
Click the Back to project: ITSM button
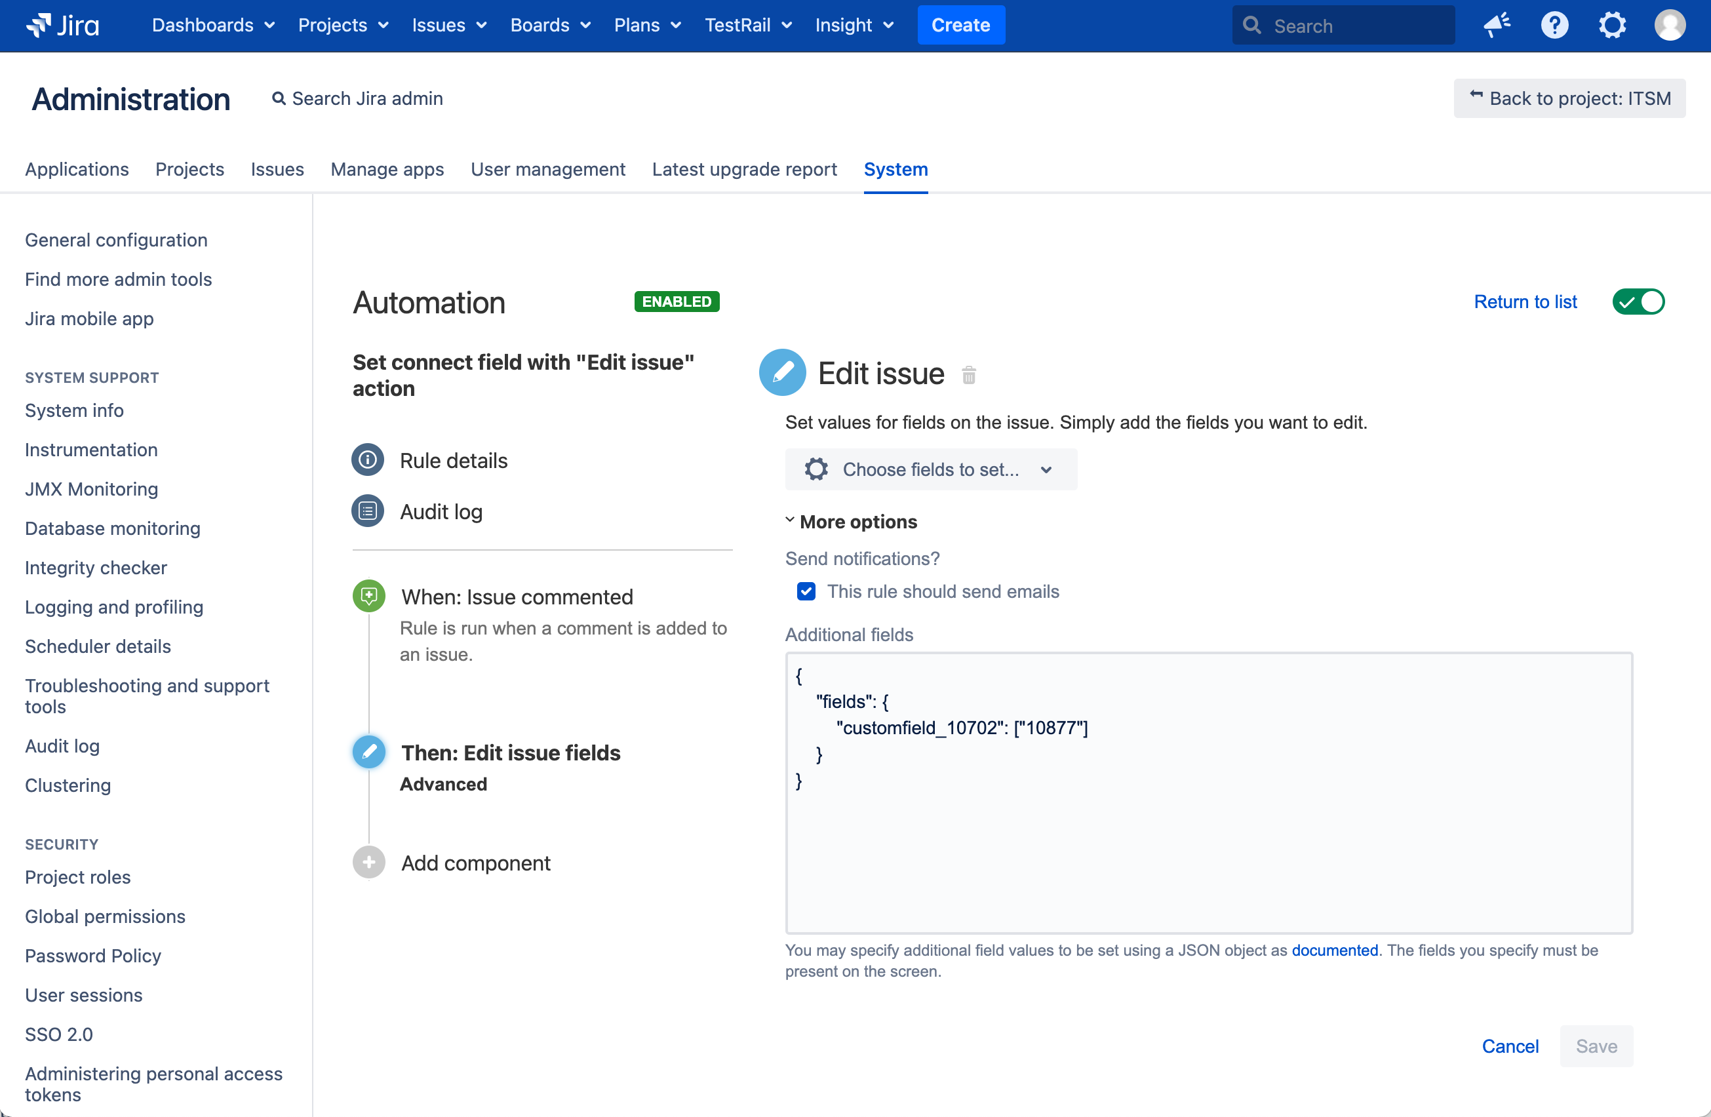click(x=1569, y=98)
